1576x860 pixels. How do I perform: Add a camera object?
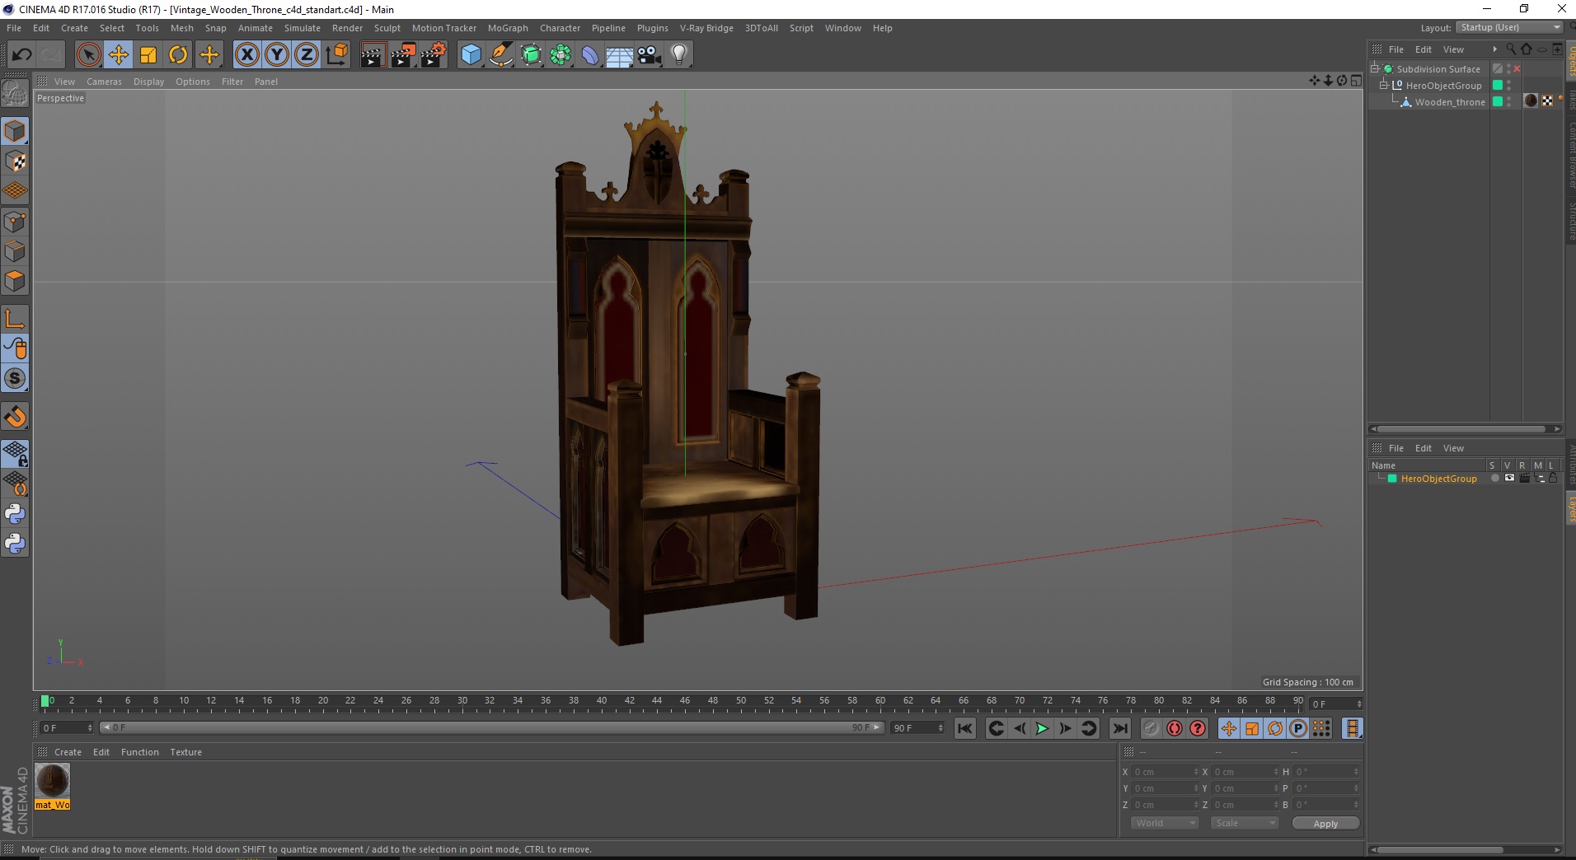point(650,55)
